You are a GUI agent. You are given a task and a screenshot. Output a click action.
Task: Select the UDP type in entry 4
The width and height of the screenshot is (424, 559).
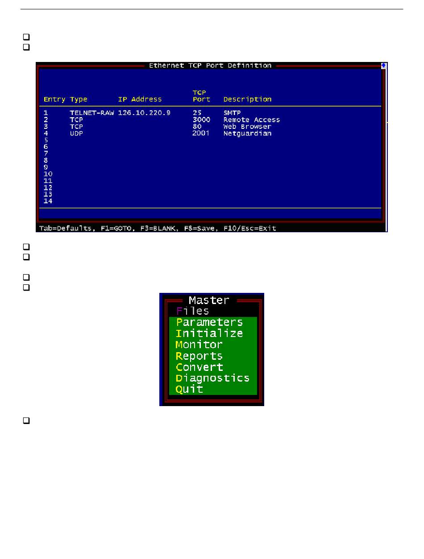point(76,133)
